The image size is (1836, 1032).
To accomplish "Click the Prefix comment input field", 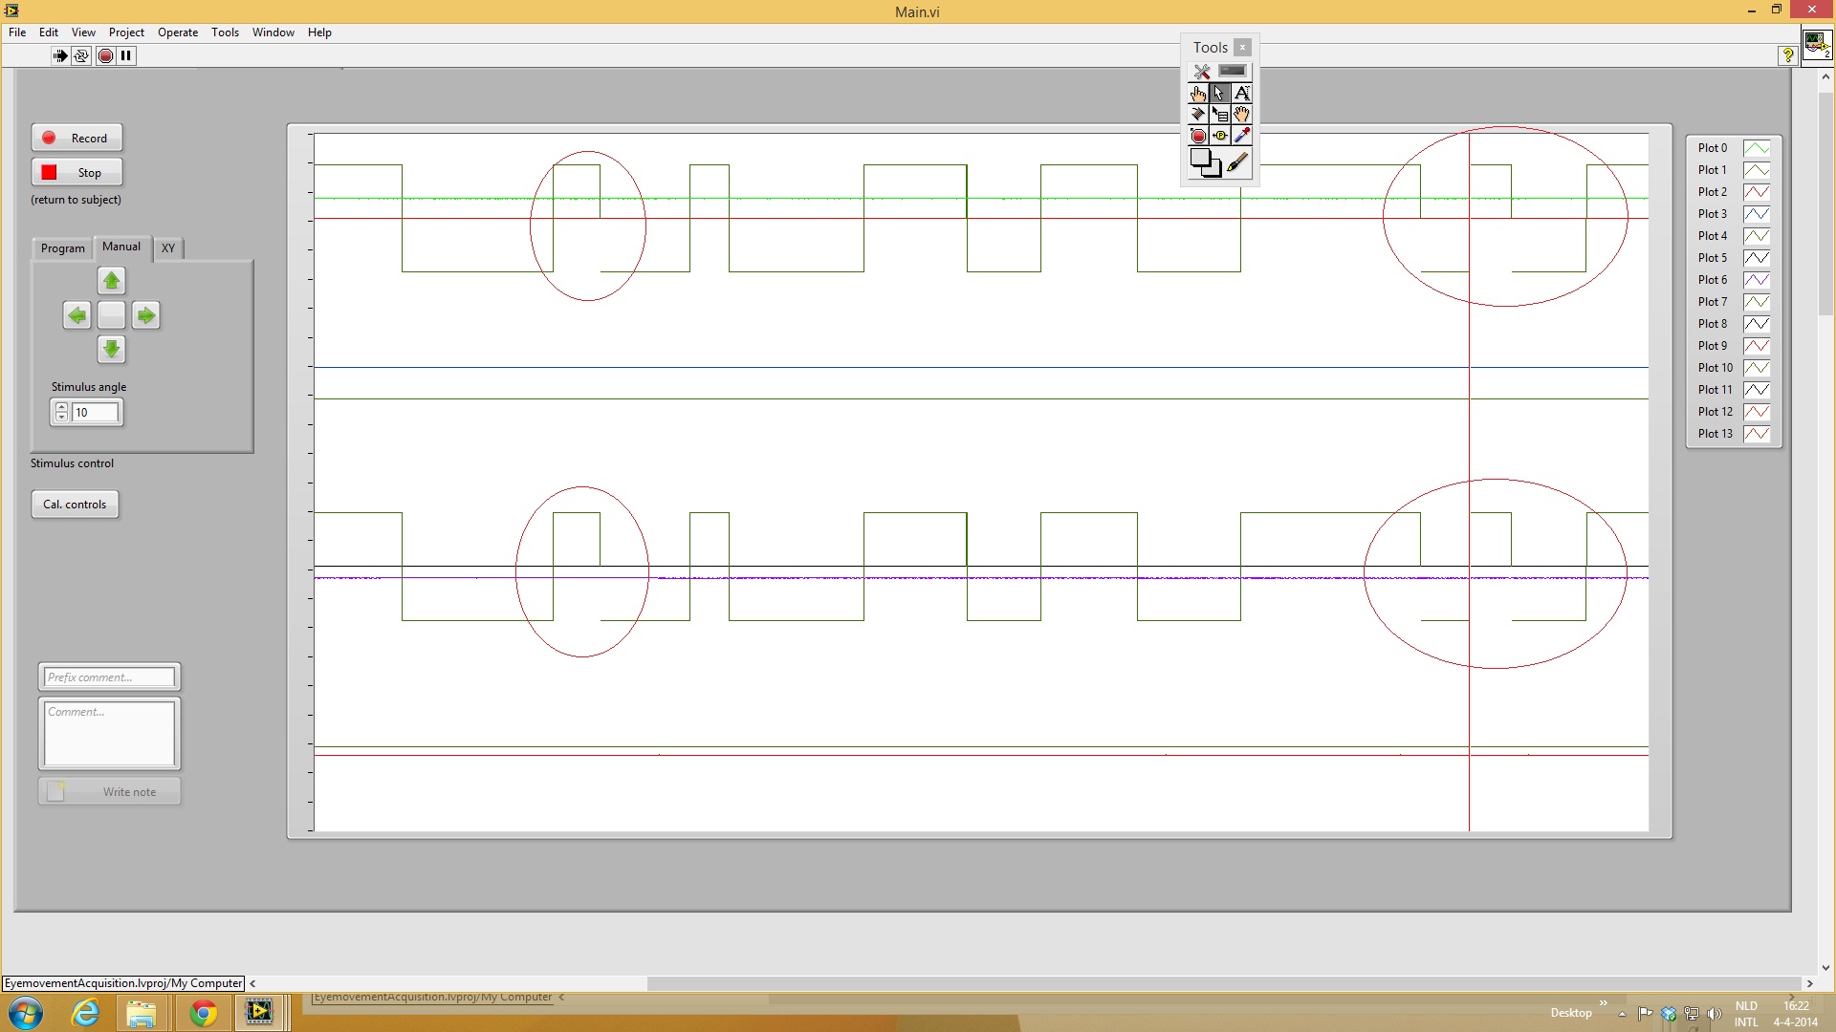I will [x=108, y=677].
